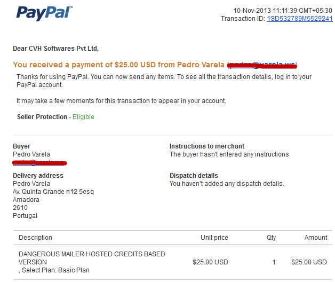Click the Av. Quinta Grande address line

pyautogui.click(x=53, y=192)
